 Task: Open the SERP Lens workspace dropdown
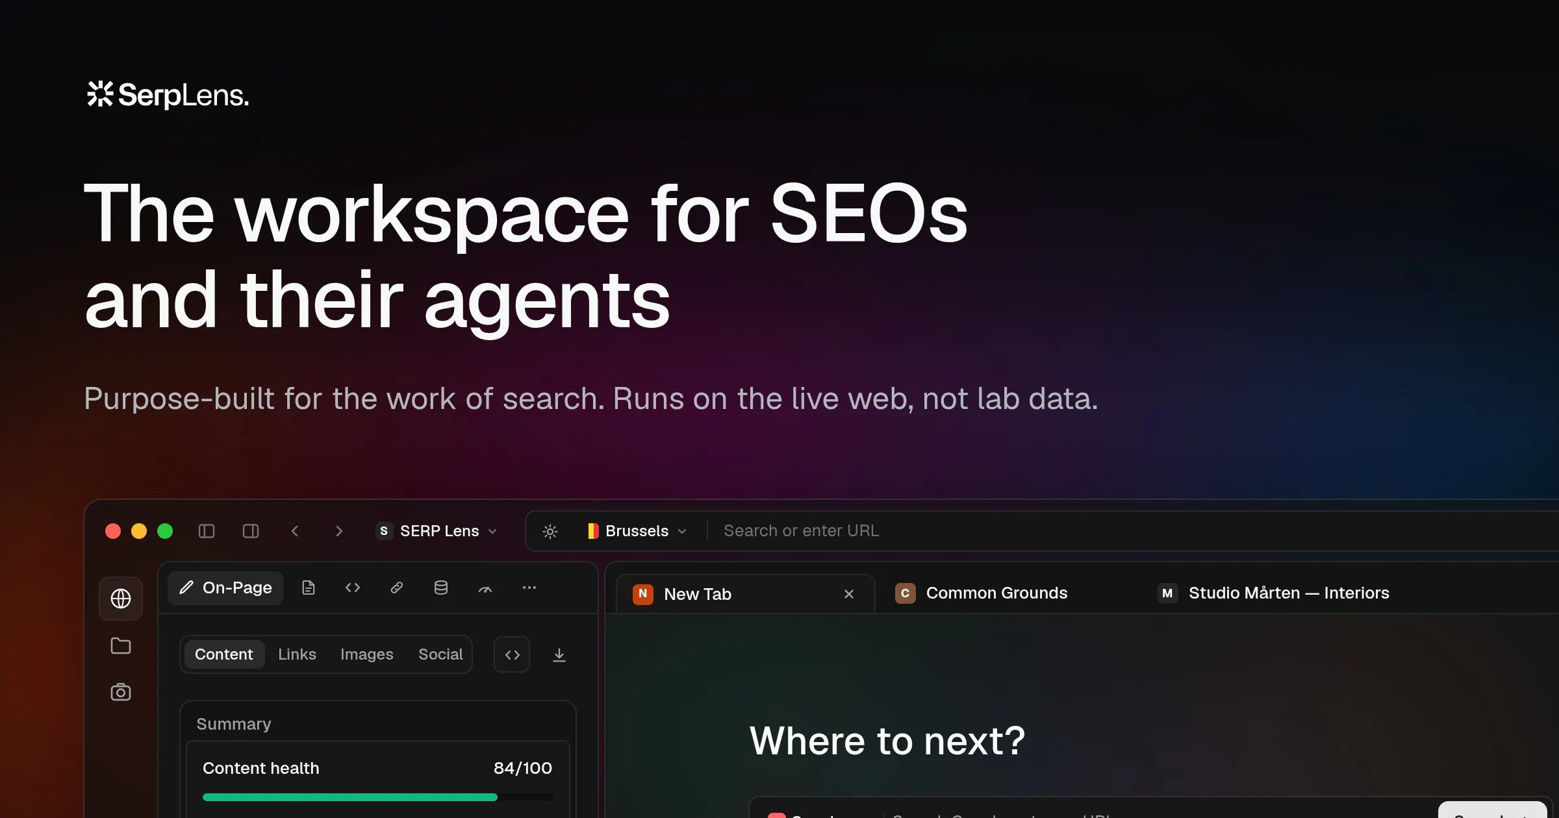pyautogui.click(x=437, y=531)
